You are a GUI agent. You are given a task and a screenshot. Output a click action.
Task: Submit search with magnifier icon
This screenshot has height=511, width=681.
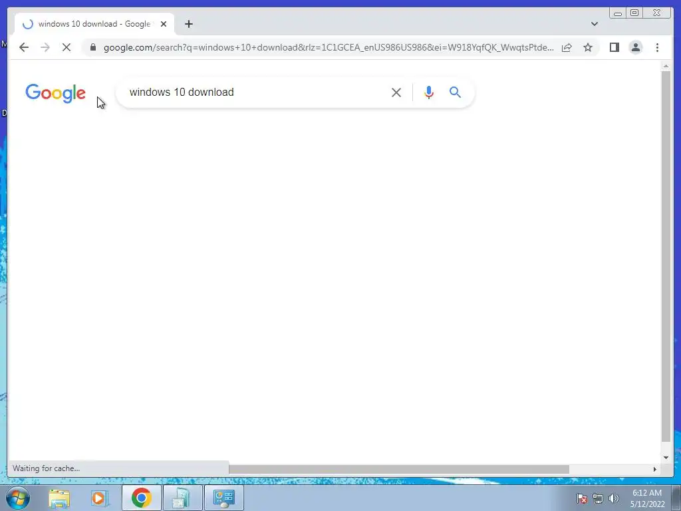455,92
